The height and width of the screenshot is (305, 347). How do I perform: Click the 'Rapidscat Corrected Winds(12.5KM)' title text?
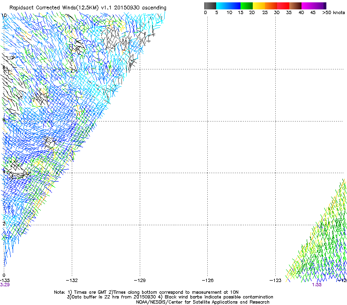pos(54,8)
